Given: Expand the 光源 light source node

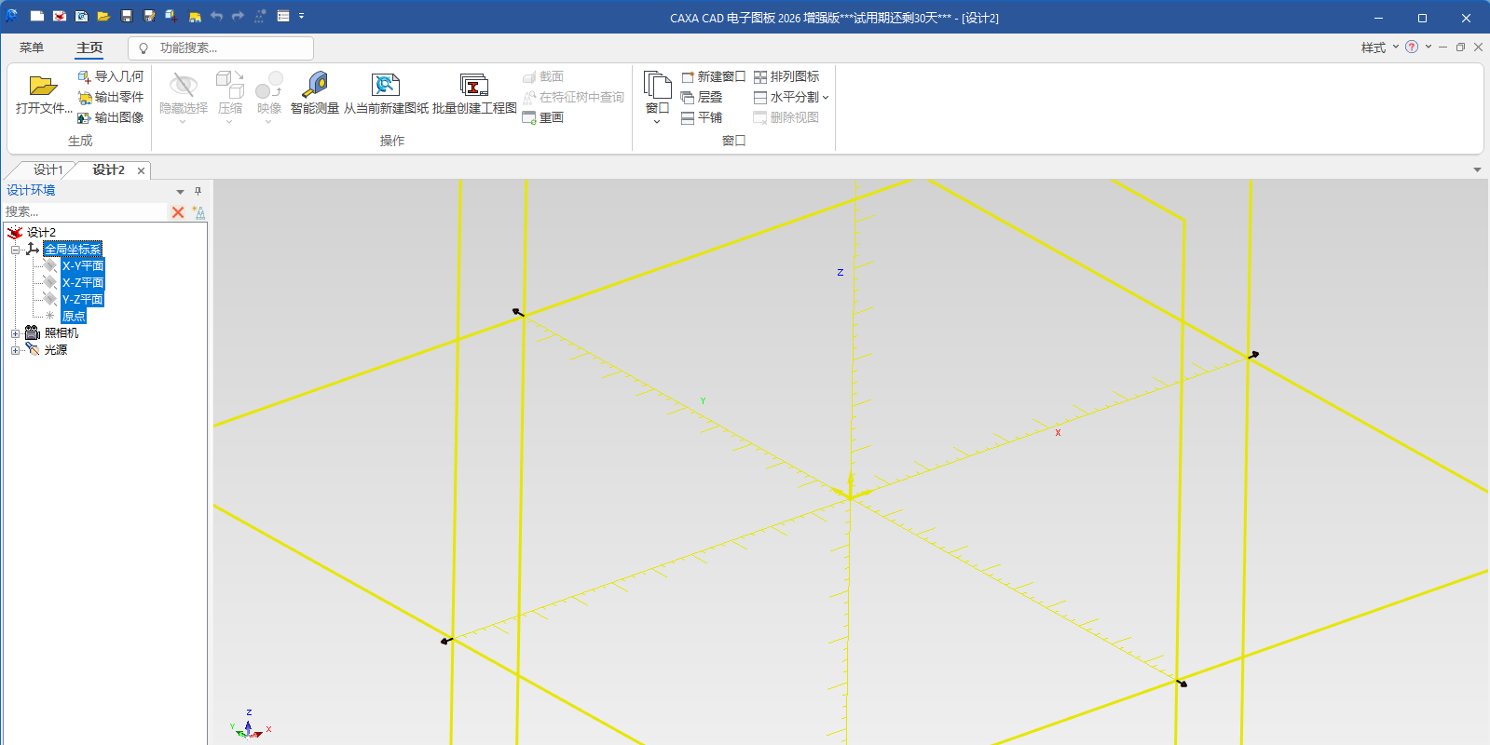Looking at the screenshot, I should 15,350.
